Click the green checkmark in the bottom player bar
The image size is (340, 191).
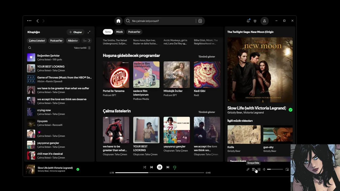78,169
